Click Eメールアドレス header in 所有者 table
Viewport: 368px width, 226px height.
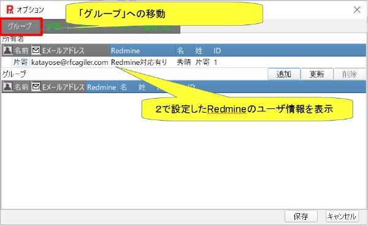tap(63, 50)
